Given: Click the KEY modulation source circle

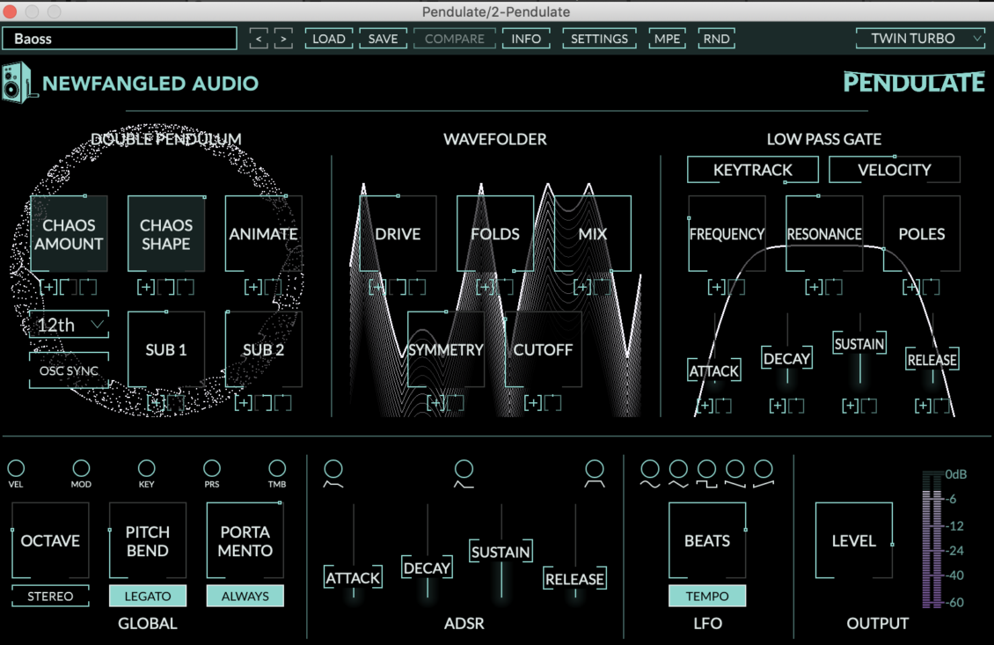Looking at the screenshot, I should 146,468.
